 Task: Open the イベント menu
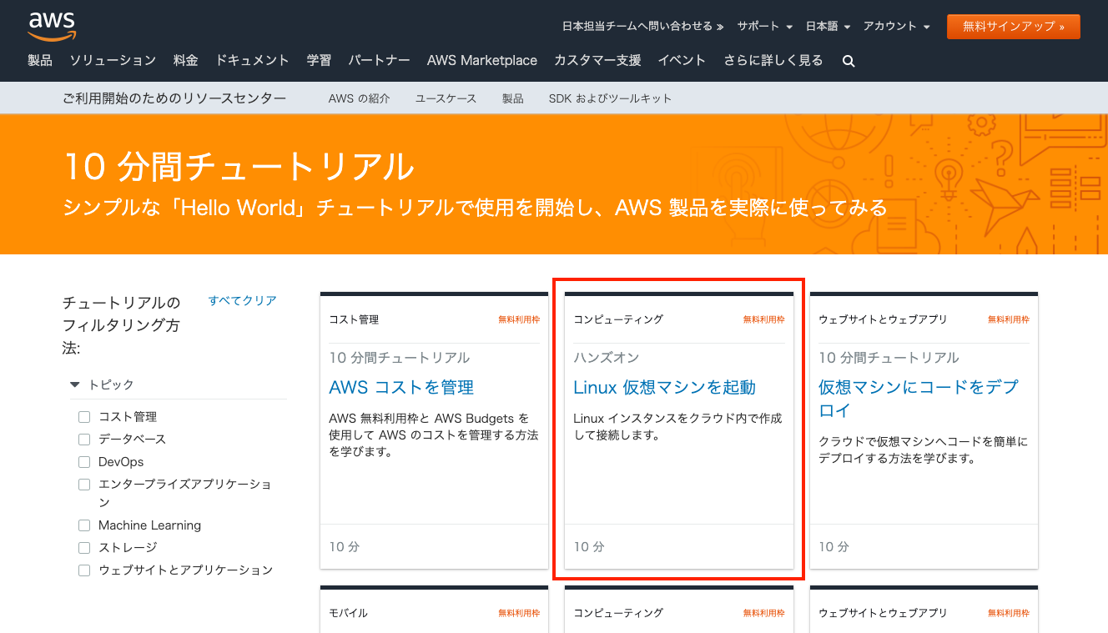point(682,60)
